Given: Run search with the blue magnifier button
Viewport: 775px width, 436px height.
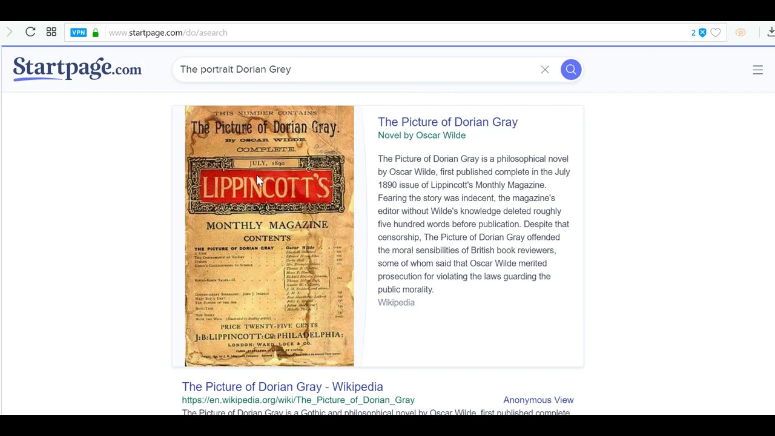Looking at the screenshot, I should (x=571, y=70).
